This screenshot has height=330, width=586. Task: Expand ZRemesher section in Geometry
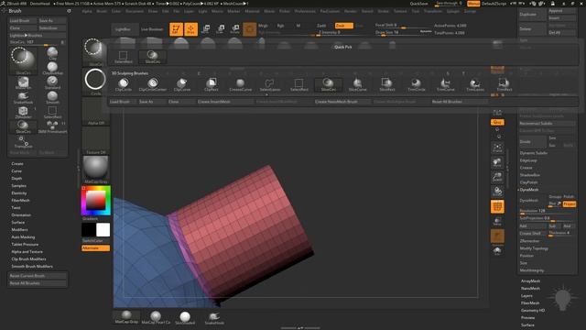coord(529,241)
